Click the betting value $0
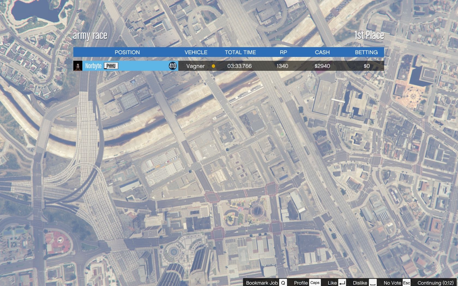Screen dimensions: 458x286 [x=367, y=66]
